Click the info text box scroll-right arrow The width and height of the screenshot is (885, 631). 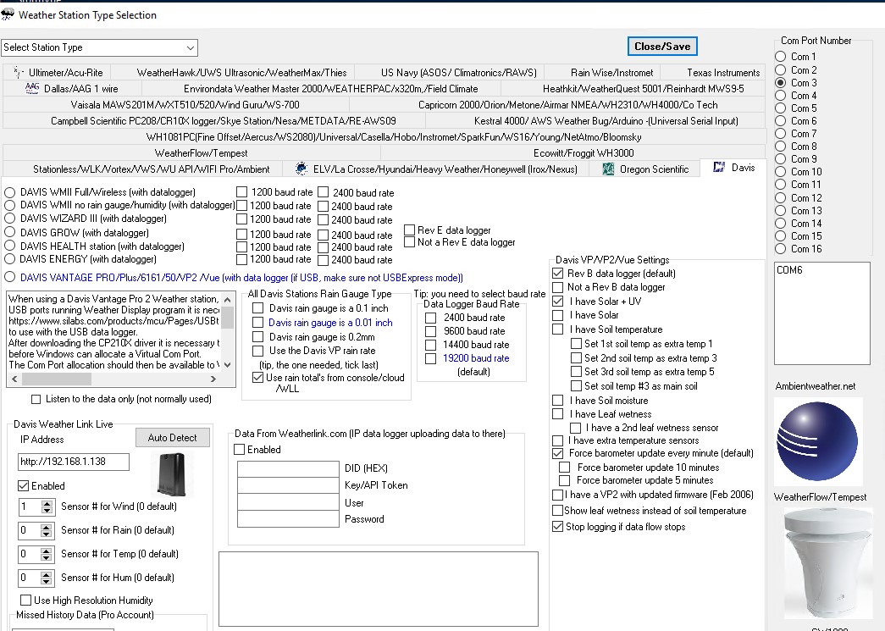pyautogui.click(x=213, y=379)
